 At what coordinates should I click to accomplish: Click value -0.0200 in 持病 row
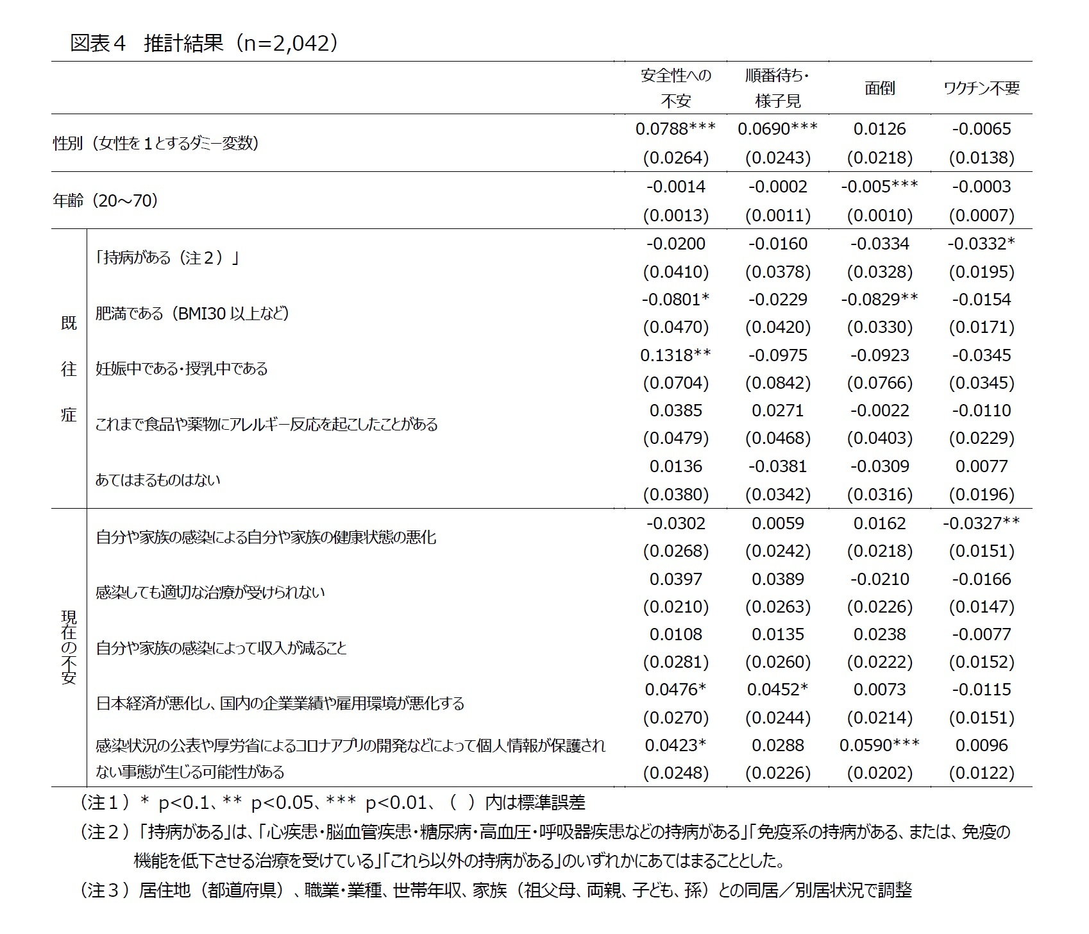click(x=676, y=244)
